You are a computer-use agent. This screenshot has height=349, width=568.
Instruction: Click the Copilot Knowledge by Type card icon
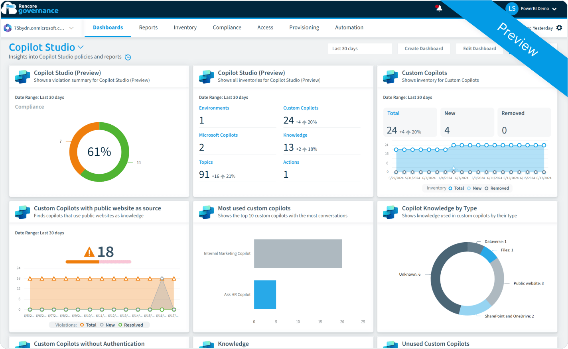pos(390,212)
